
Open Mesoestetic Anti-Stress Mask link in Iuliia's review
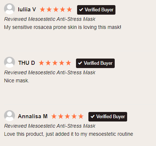coord(62,19)
